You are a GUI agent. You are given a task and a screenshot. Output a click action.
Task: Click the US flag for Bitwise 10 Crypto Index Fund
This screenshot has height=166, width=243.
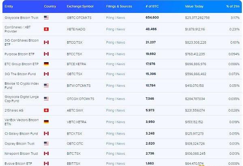[x=46, y=86]
